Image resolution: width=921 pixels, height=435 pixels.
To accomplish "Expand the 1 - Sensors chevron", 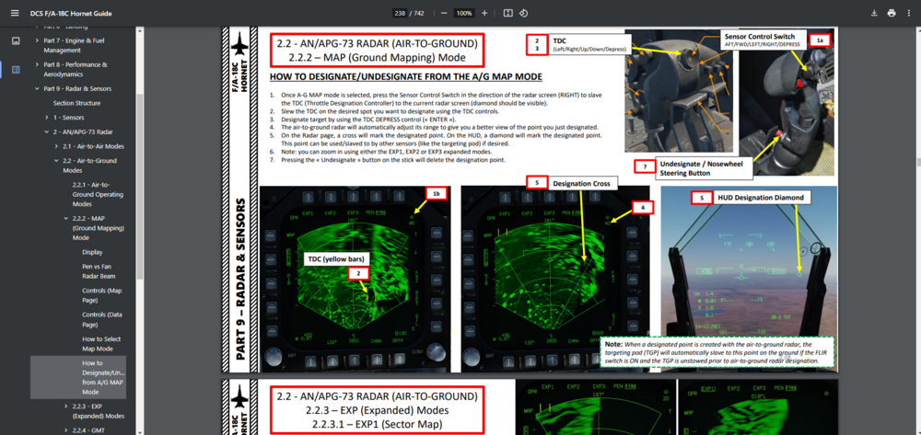I will (47, 117).
